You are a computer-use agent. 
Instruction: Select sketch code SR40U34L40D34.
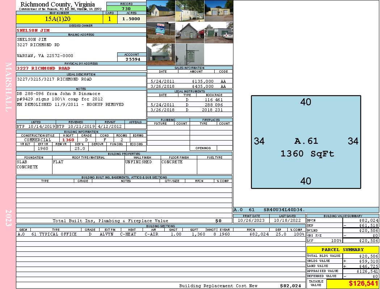[x=284, y=210]
